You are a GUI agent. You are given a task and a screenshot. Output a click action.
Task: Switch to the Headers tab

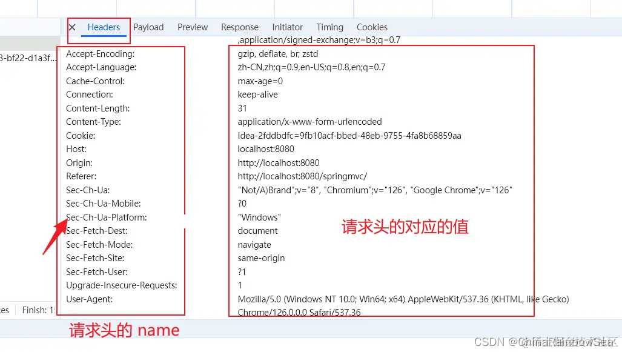[x=104, y=27]
